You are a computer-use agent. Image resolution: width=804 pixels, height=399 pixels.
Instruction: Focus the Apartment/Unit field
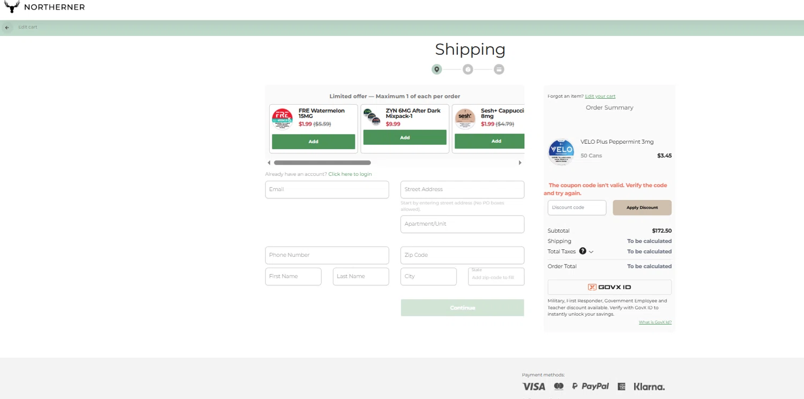(462, 224)
